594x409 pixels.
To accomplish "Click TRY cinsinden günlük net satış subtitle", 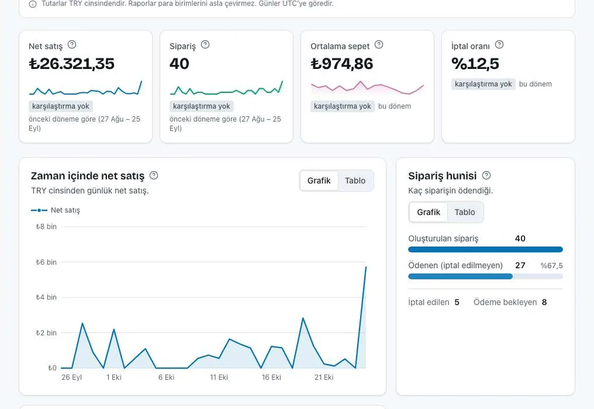I will [x=90, y=191].
